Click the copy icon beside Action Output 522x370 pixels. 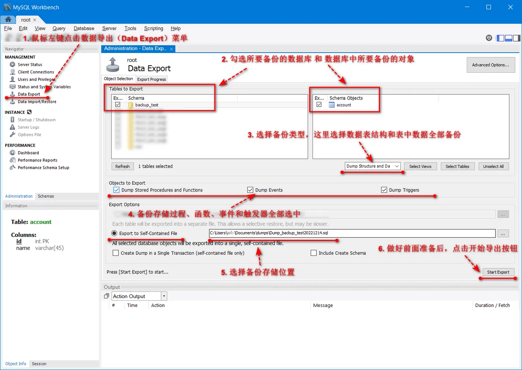(x=106, y=296)
